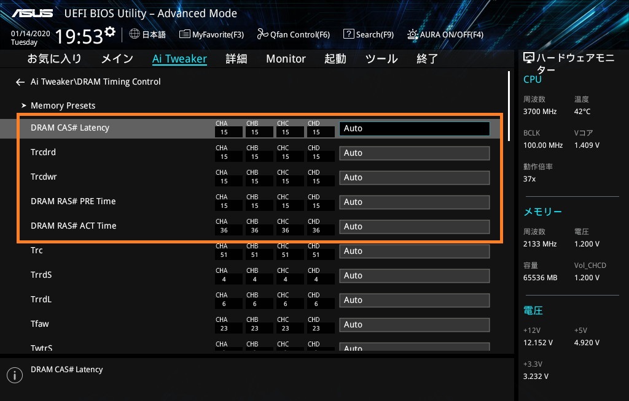Viewport: 629px width, 401px height.
Task: Click the +12V reading 12.152 V
Action: click(538, 343)
